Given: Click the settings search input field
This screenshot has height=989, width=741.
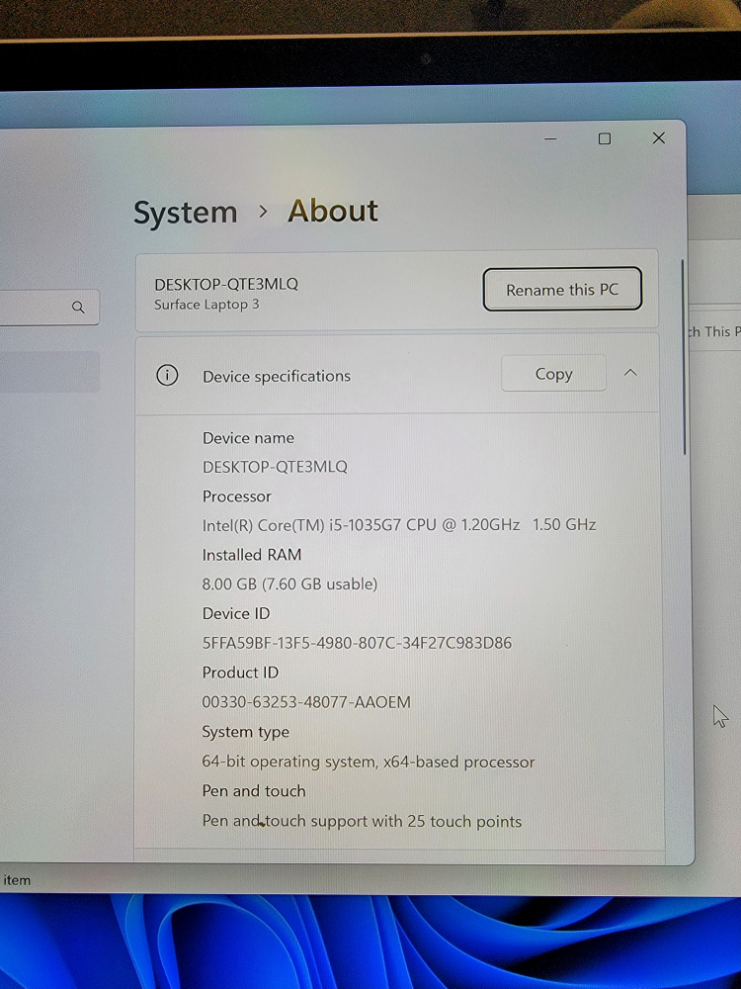Looking at the screenshot, I should point(49,308).
